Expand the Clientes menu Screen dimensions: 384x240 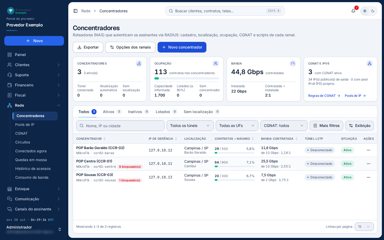[34, 65]
